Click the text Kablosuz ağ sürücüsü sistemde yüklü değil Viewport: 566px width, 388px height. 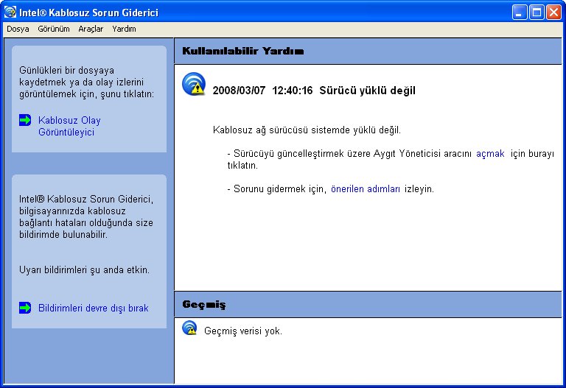(307, 130)
